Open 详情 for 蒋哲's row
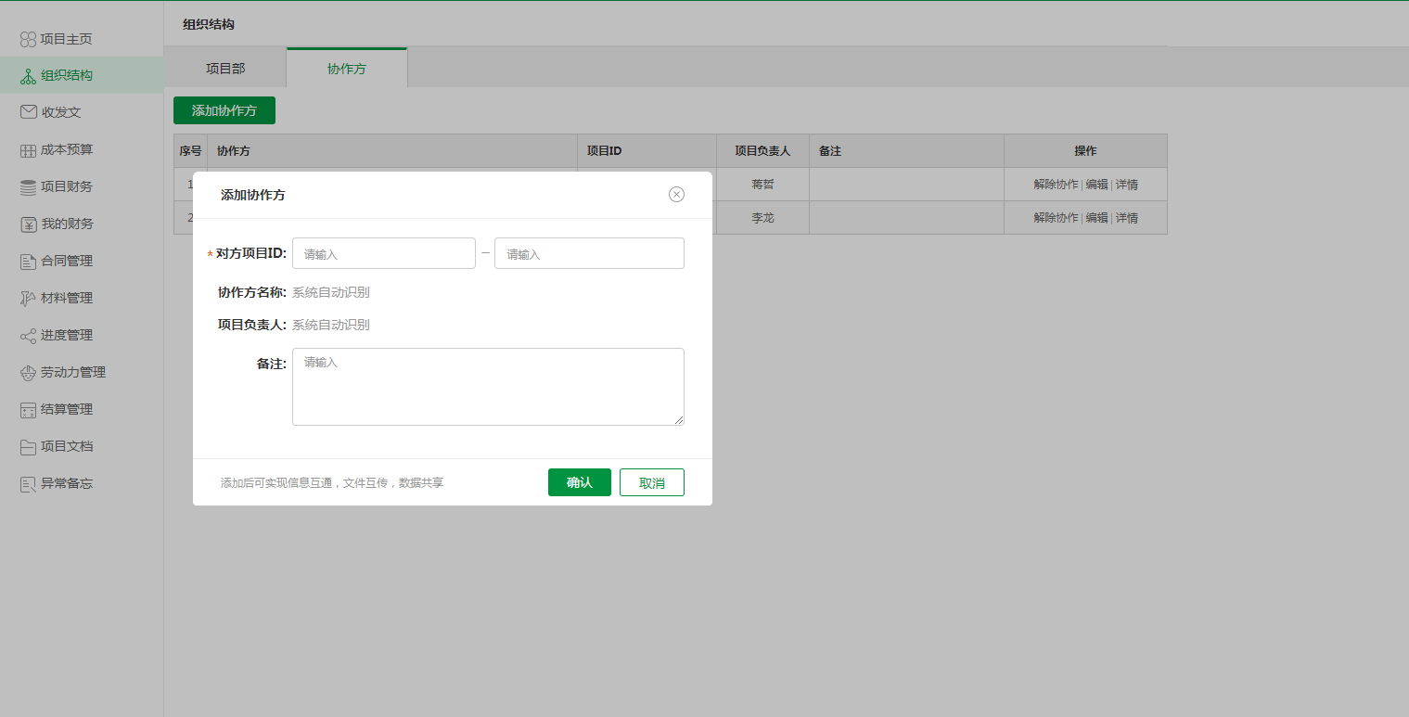 tap(1127, 185)
